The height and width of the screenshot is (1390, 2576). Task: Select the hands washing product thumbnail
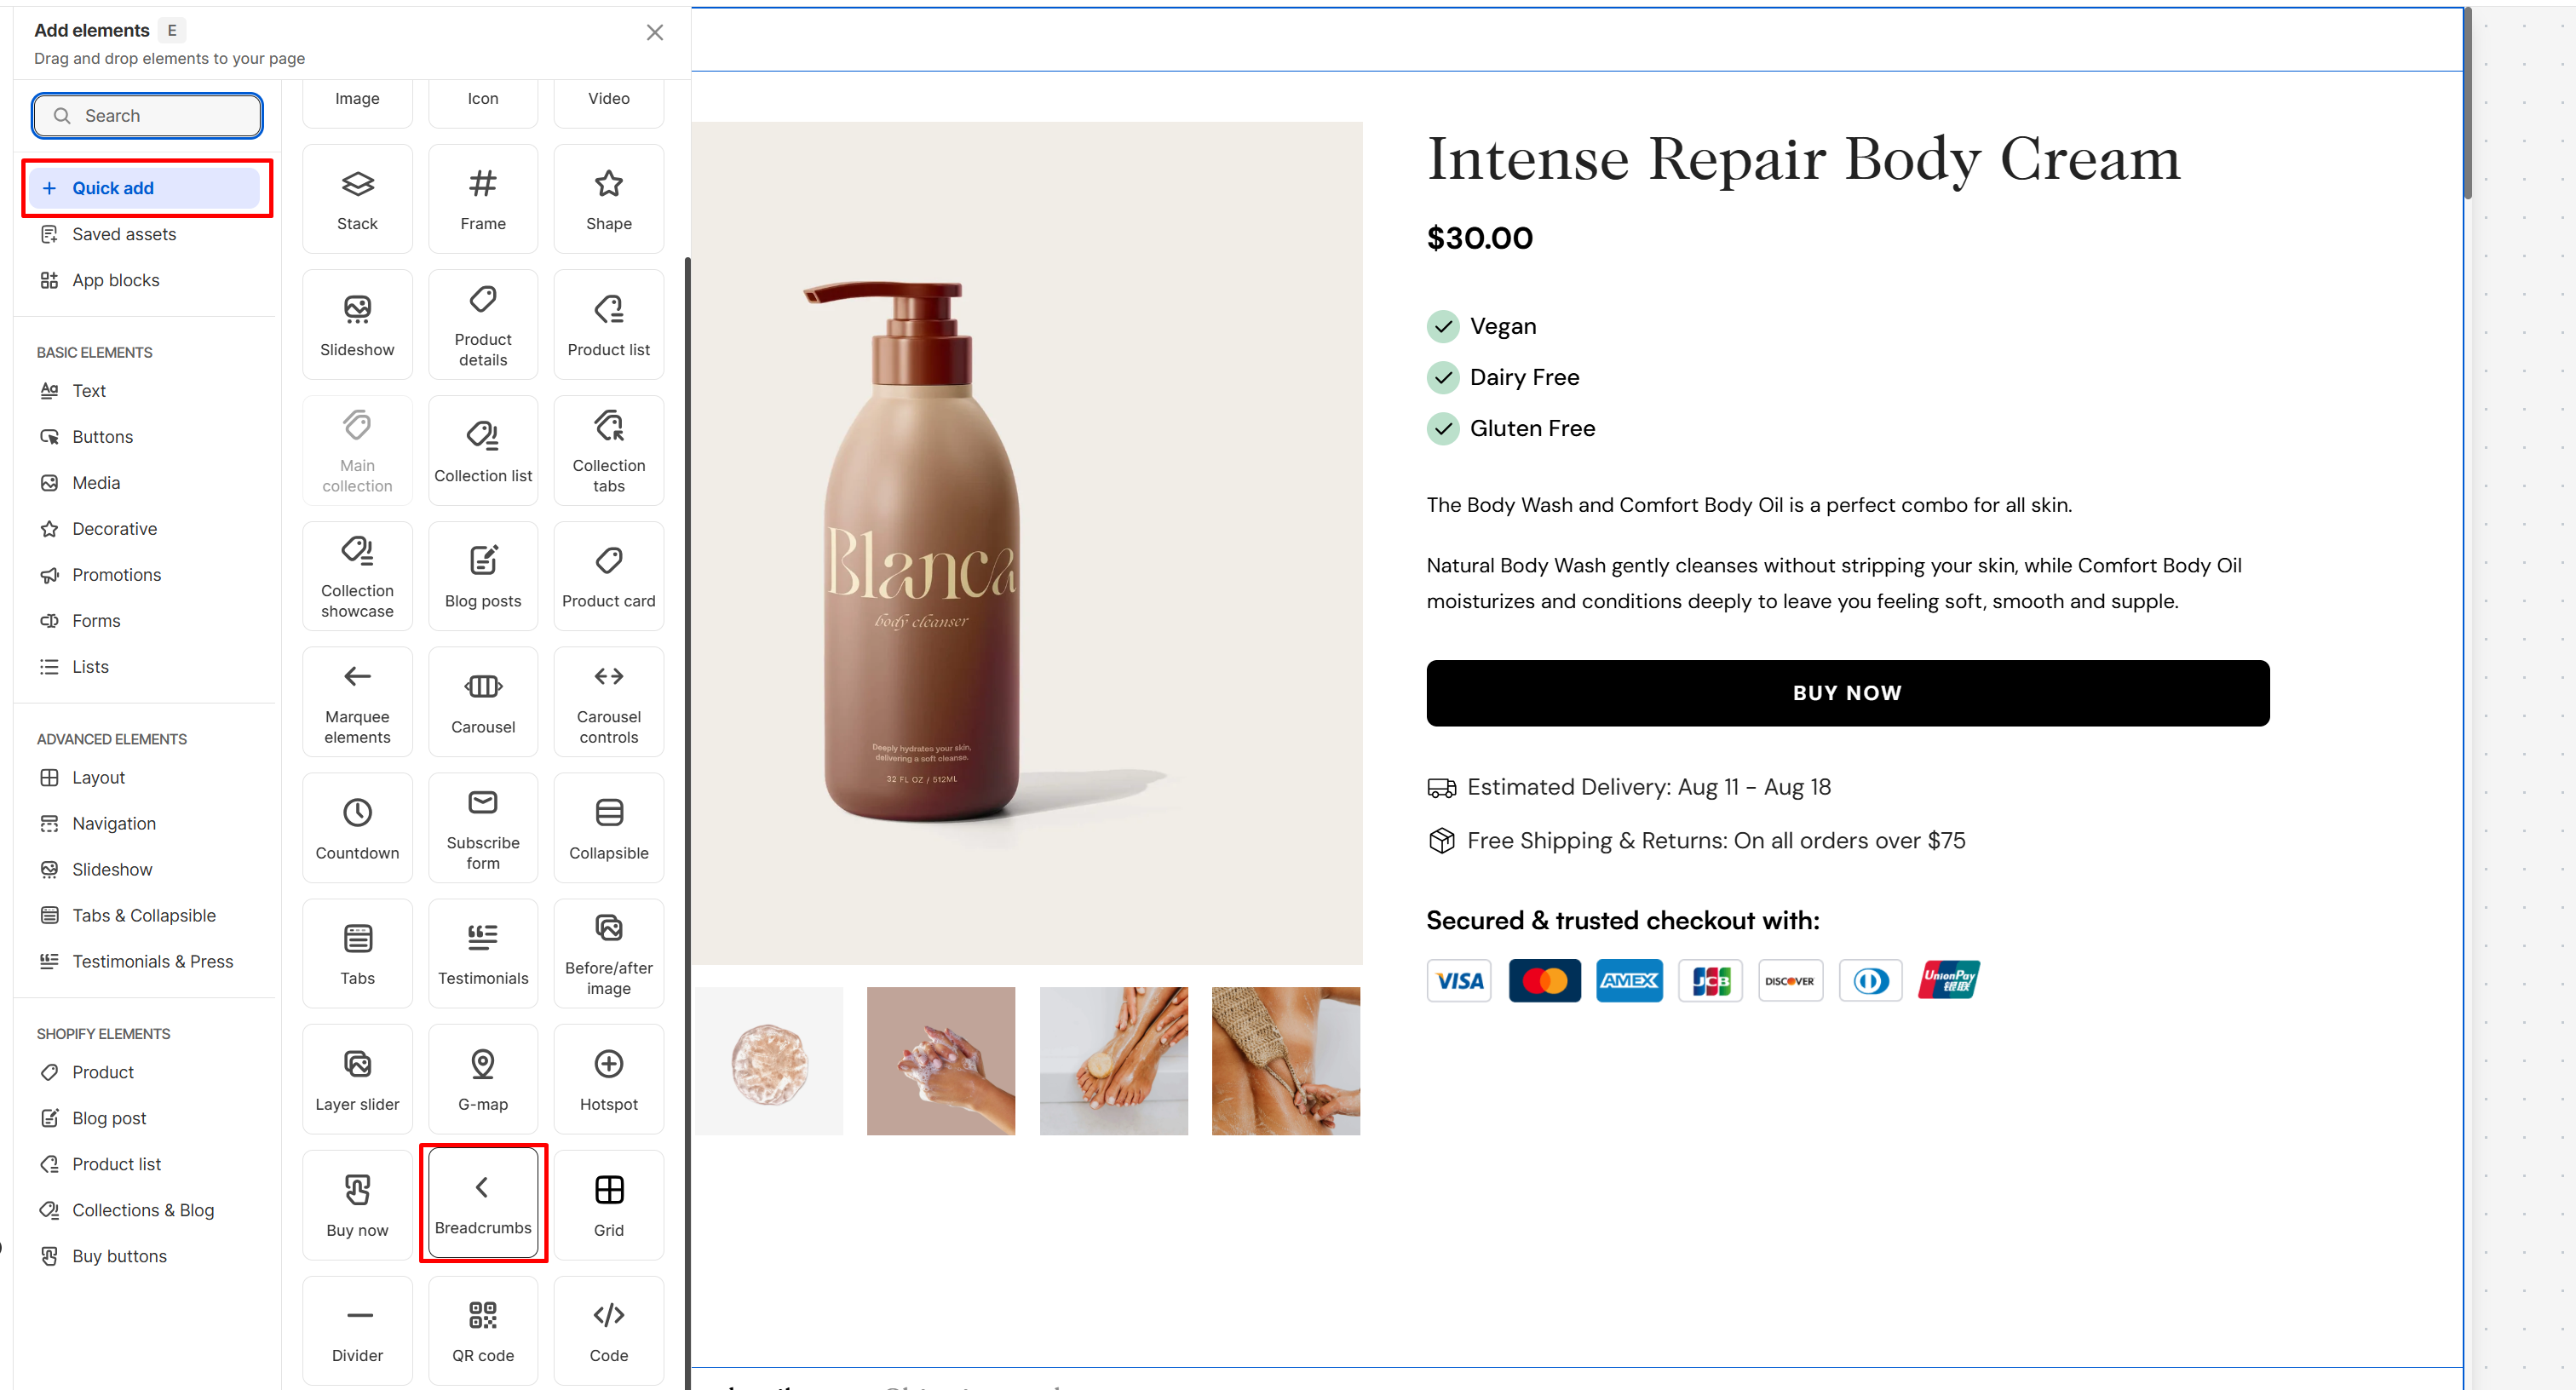[x=940, y=1061]
